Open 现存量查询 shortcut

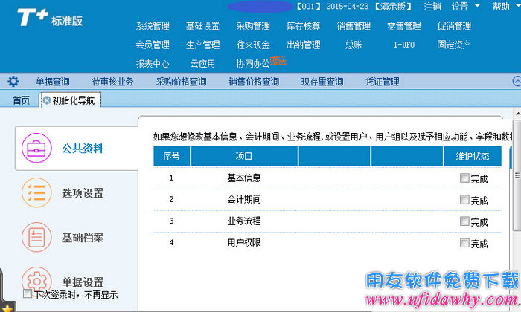[x=322, y=82]
